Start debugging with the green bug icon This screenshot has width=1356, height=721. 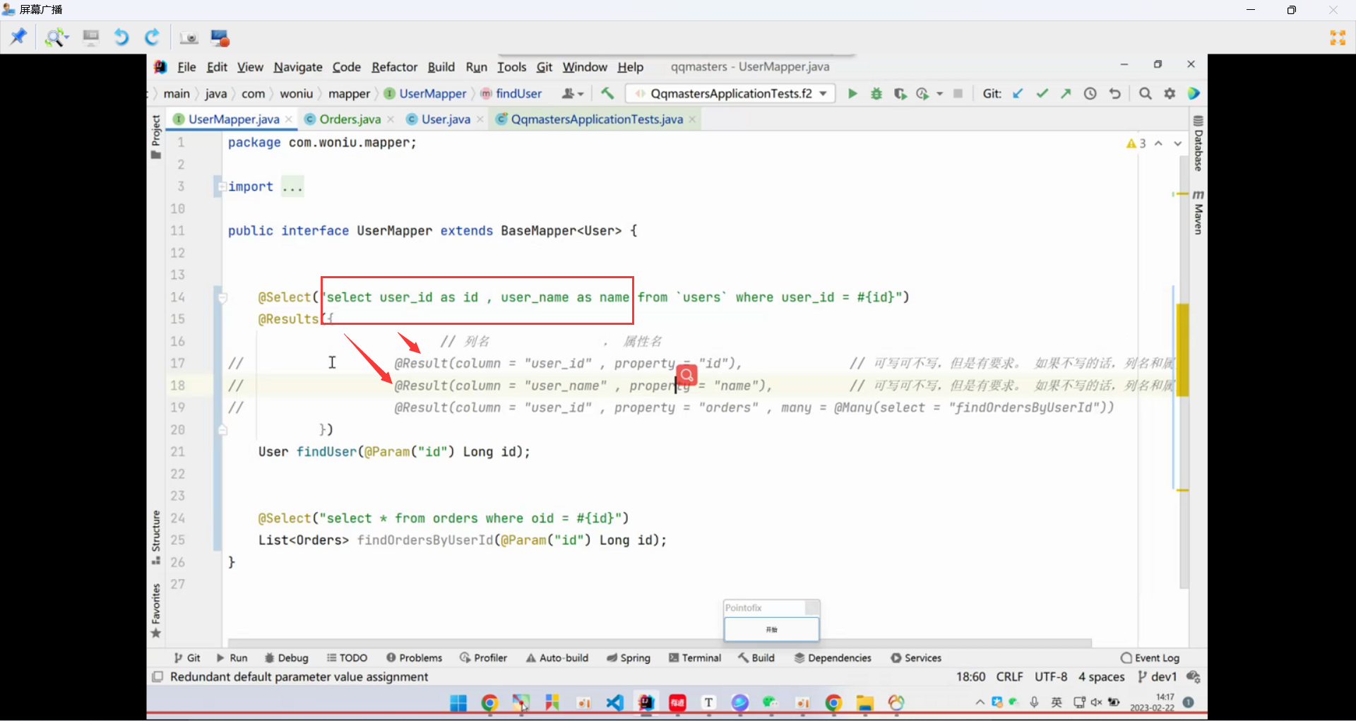click(x=876, y=94)
